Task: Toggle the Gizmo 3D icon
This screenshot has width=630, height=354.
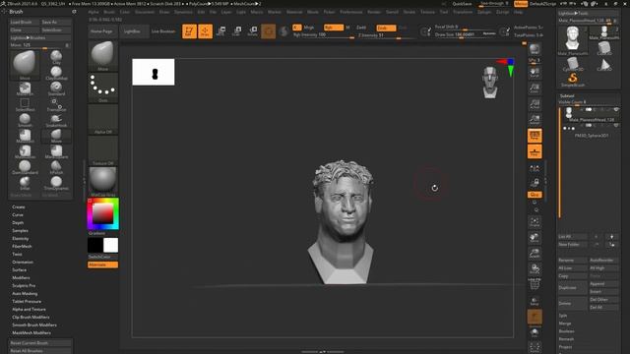Action: pyautogui.click(x=269, y=31)
